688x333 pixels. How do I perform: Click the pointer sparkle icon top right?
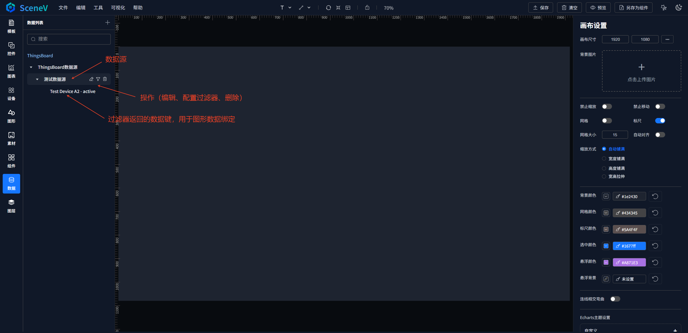pos(664,8)
